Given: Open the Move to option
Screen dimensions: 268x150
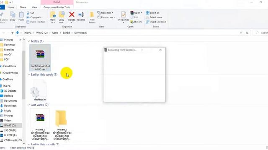Looking at the screenshot, I should point(53,17).
